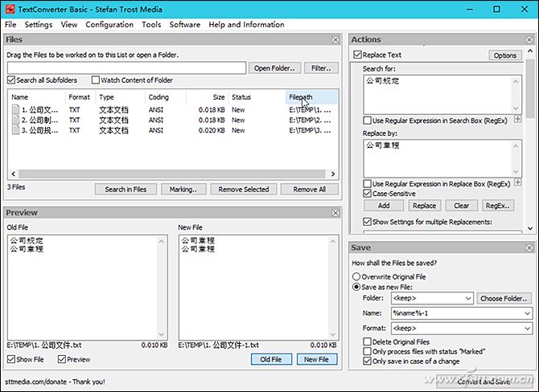Close the Actions panel

528,39
